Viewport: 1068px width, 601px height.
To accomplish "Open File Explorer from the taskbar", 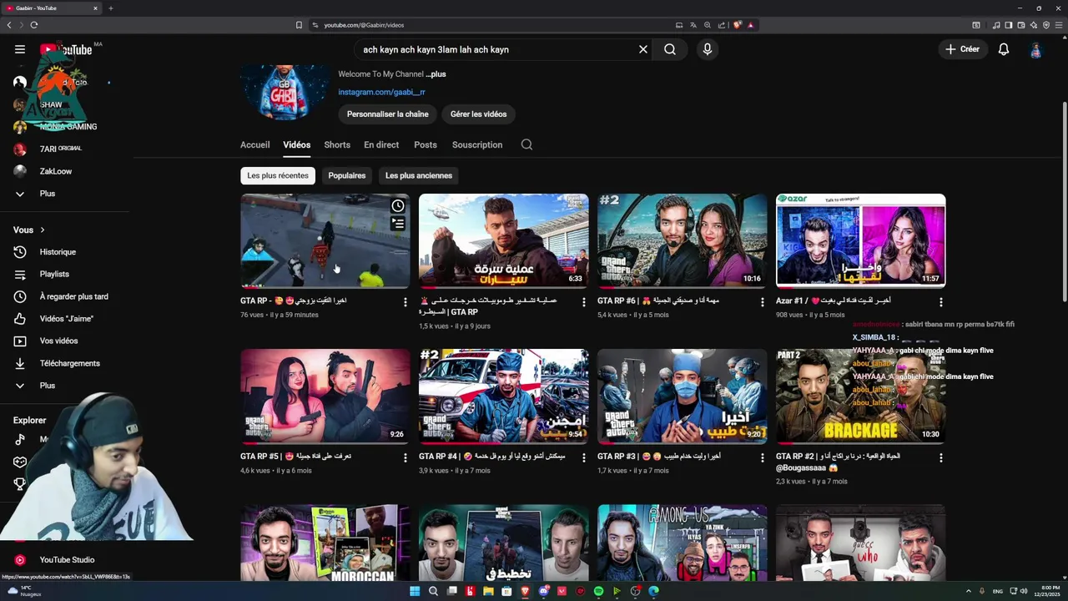I will 488,591.
